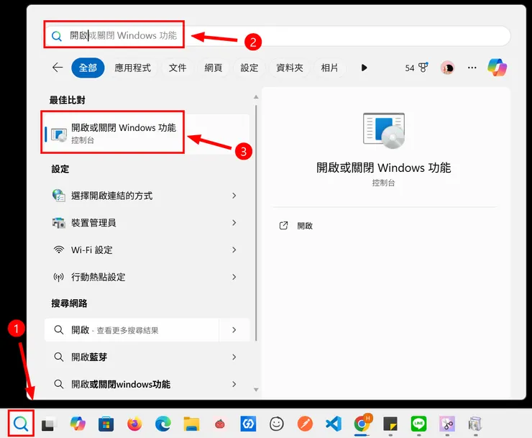The height and width of the screenshot is (438, 532).
Task: Switch to the 相片 filter tab
Action: (x=330, y=68)
